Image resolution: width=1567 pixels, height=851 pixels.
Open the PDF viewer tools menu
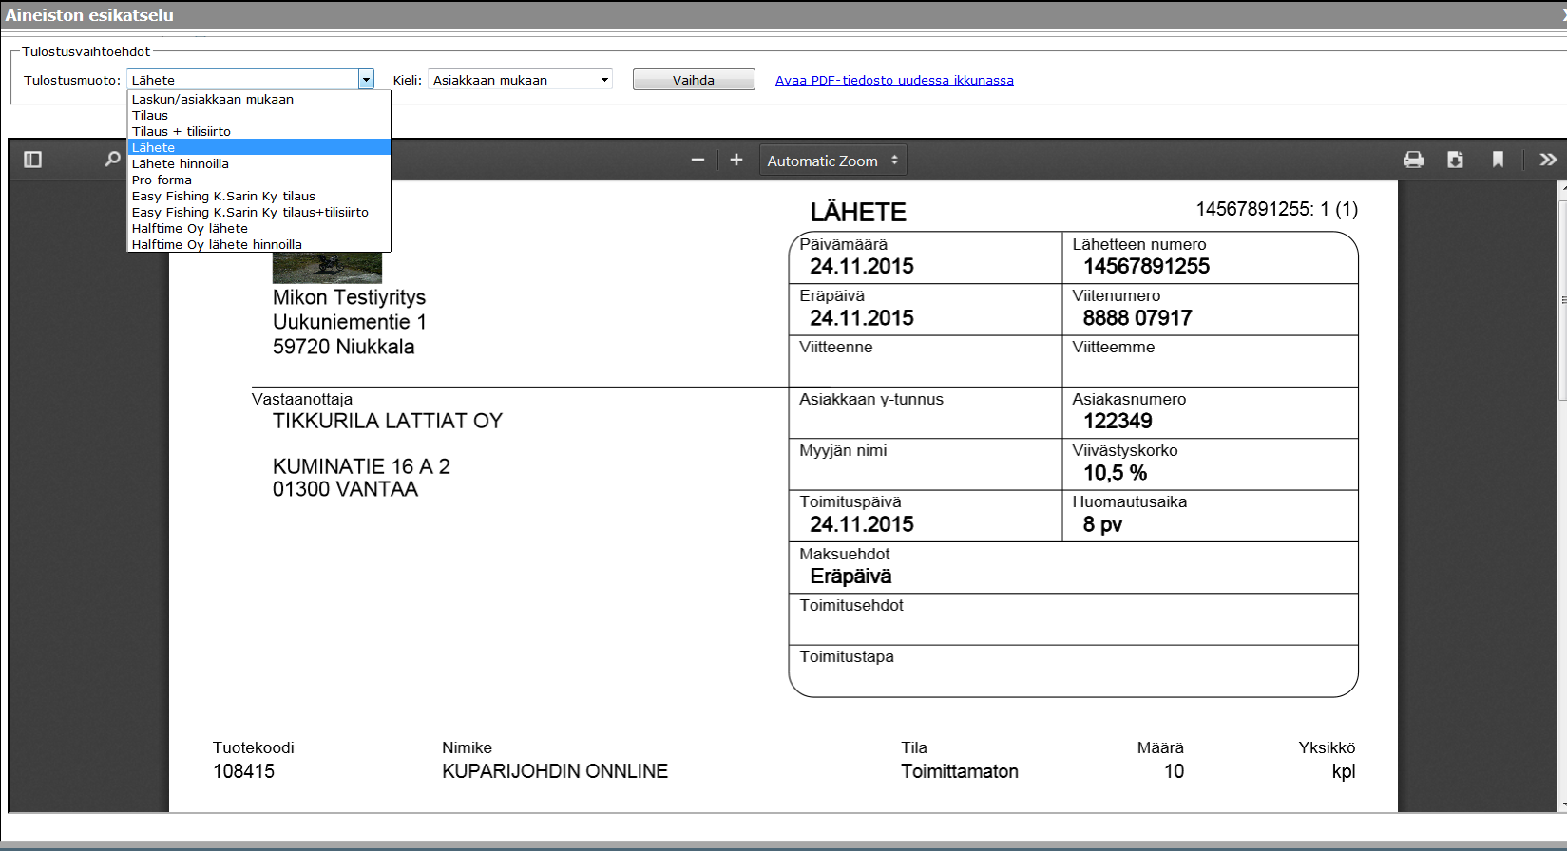[1548, 160]
